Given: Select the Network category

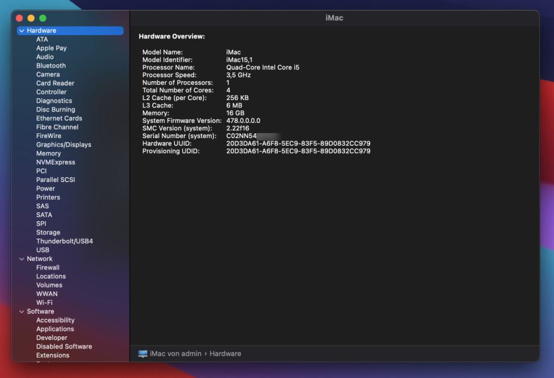Looking at the screenshot, I should [40, 259].
